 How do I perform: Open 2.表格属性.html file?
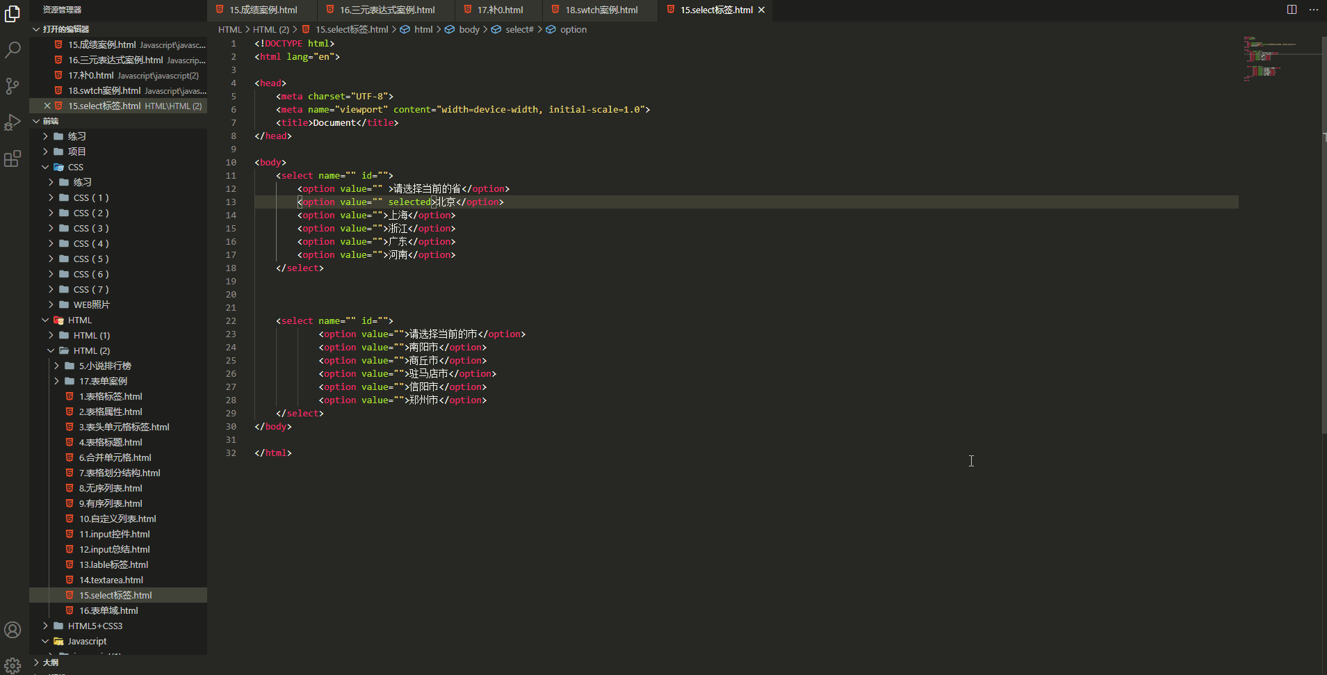coord(118,412)
